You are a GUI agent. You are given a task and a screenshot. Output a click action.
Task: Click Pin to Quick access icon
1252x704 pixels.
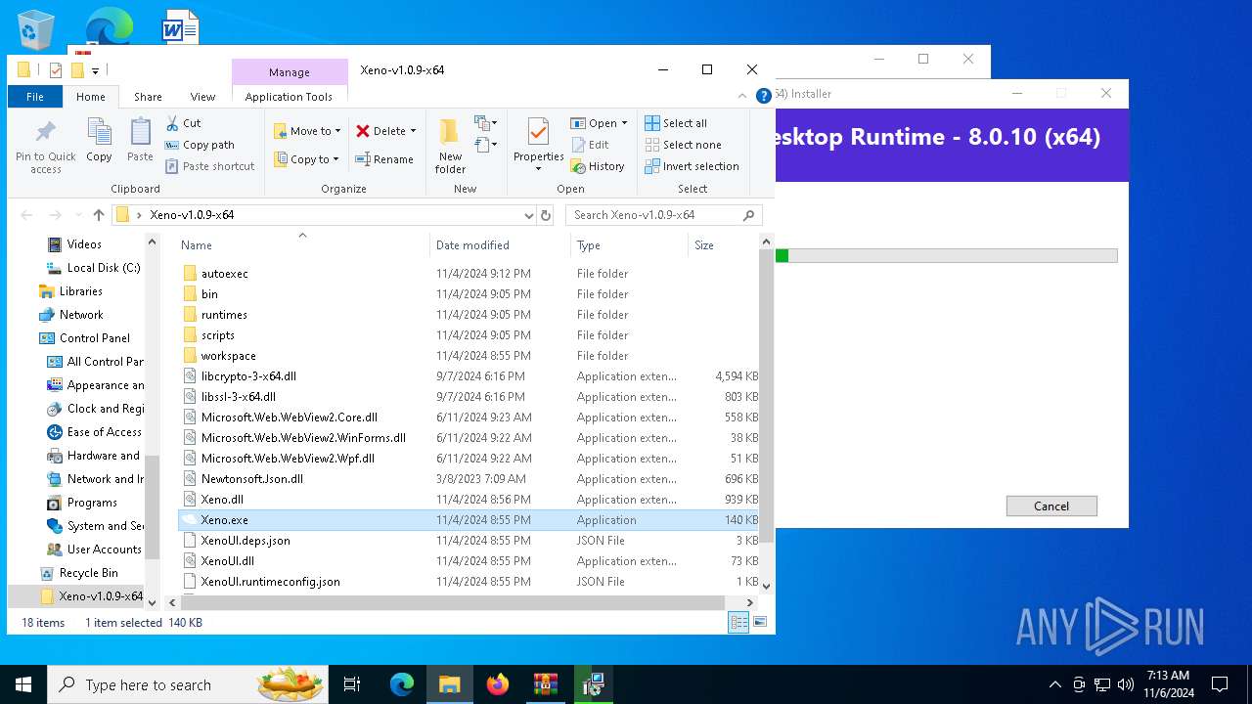[45, 148]
